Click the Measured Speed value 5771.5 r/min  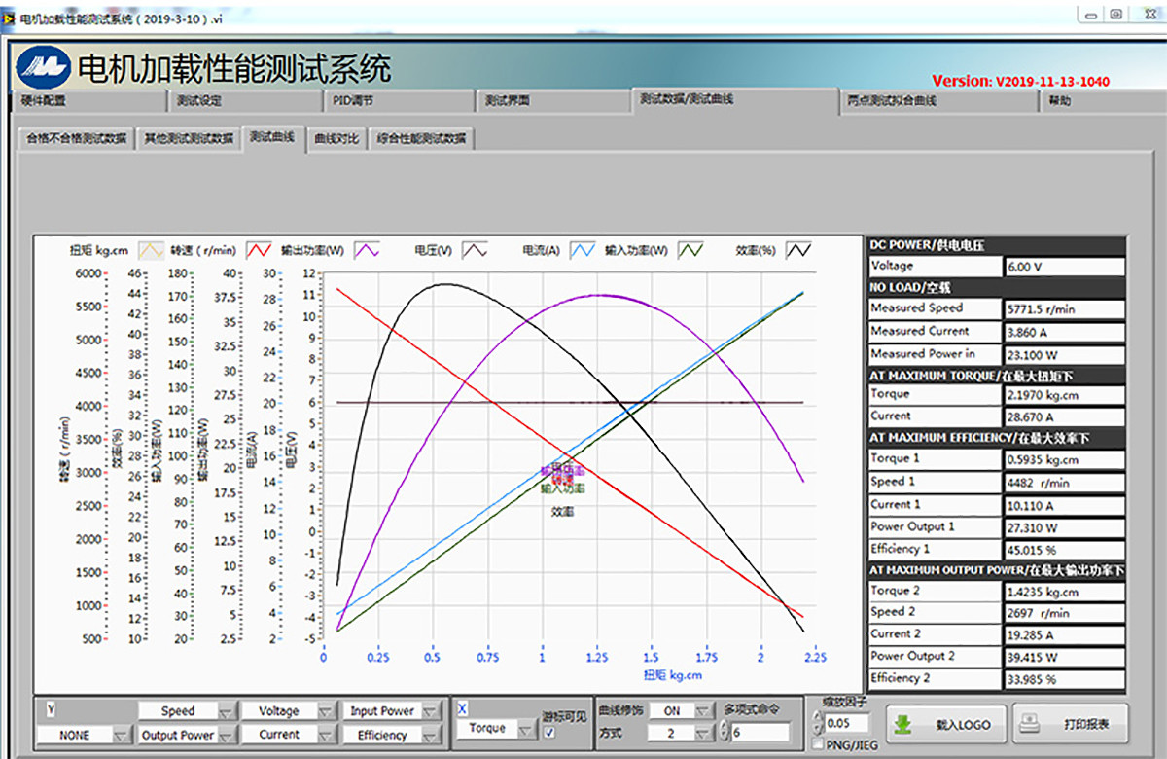tap(1064, 309)
